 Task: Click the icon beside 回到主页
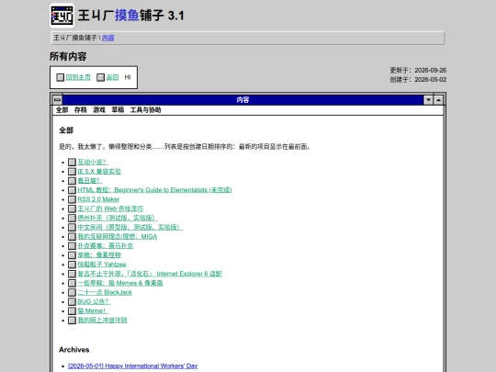(x=60, y=77)
